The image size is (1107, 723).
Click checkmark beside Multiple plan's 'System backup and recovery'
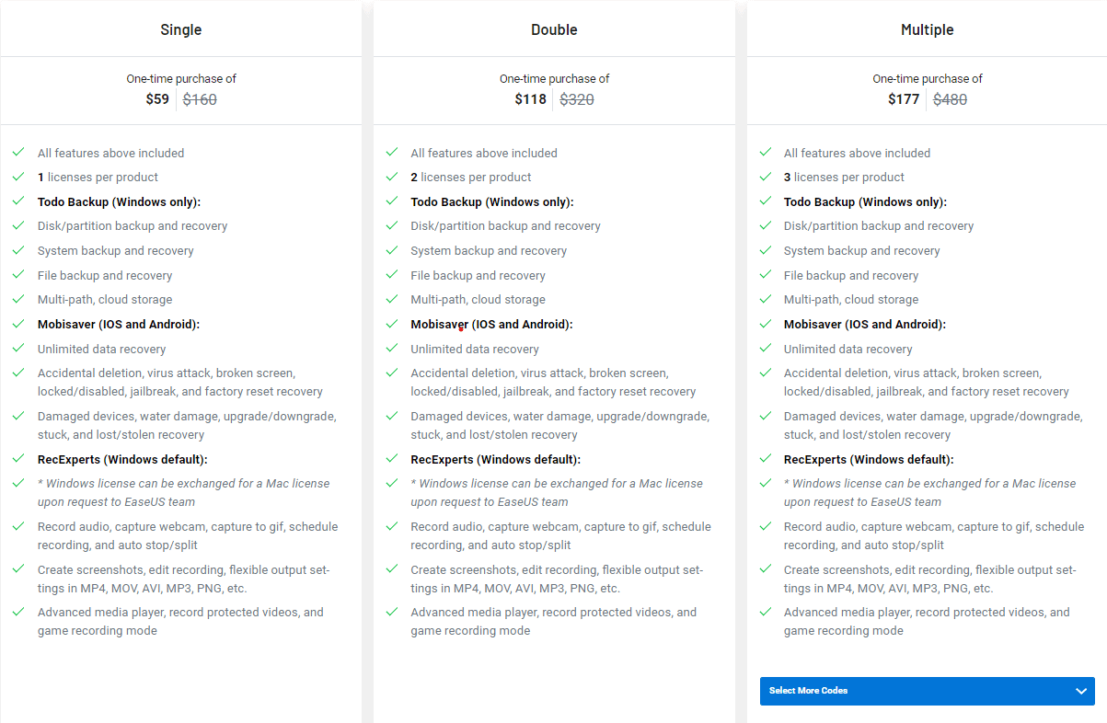[x=765, y=249]
